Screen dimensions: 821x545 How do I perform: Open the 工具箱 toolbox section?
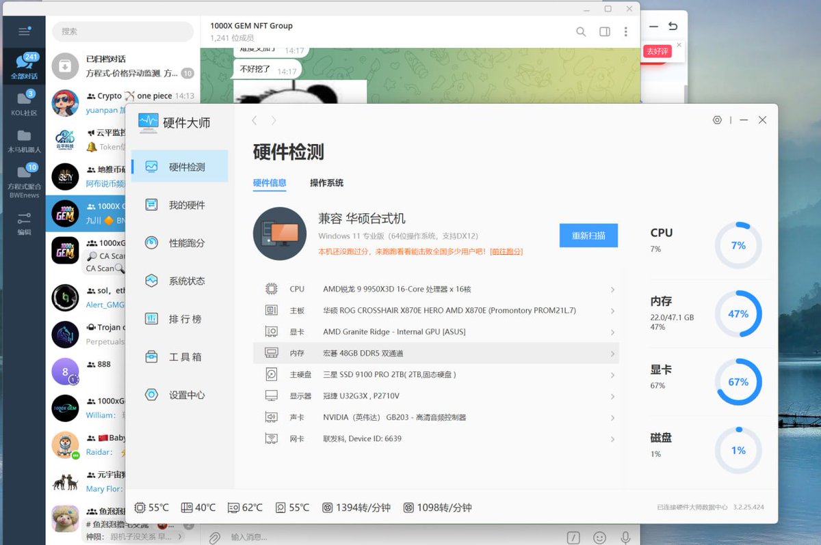[179, 357]
